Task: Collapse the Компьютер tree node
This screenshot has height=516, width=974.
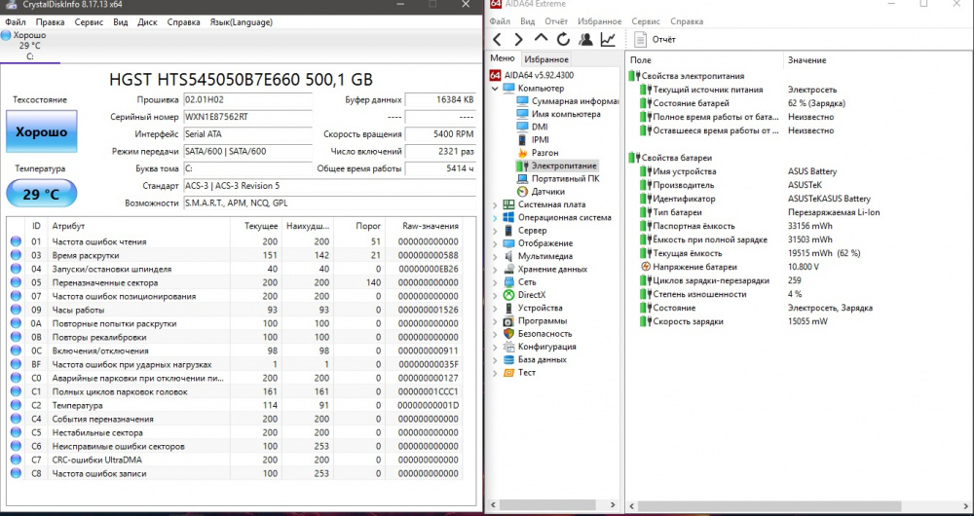Action: [x=495, y=89]
